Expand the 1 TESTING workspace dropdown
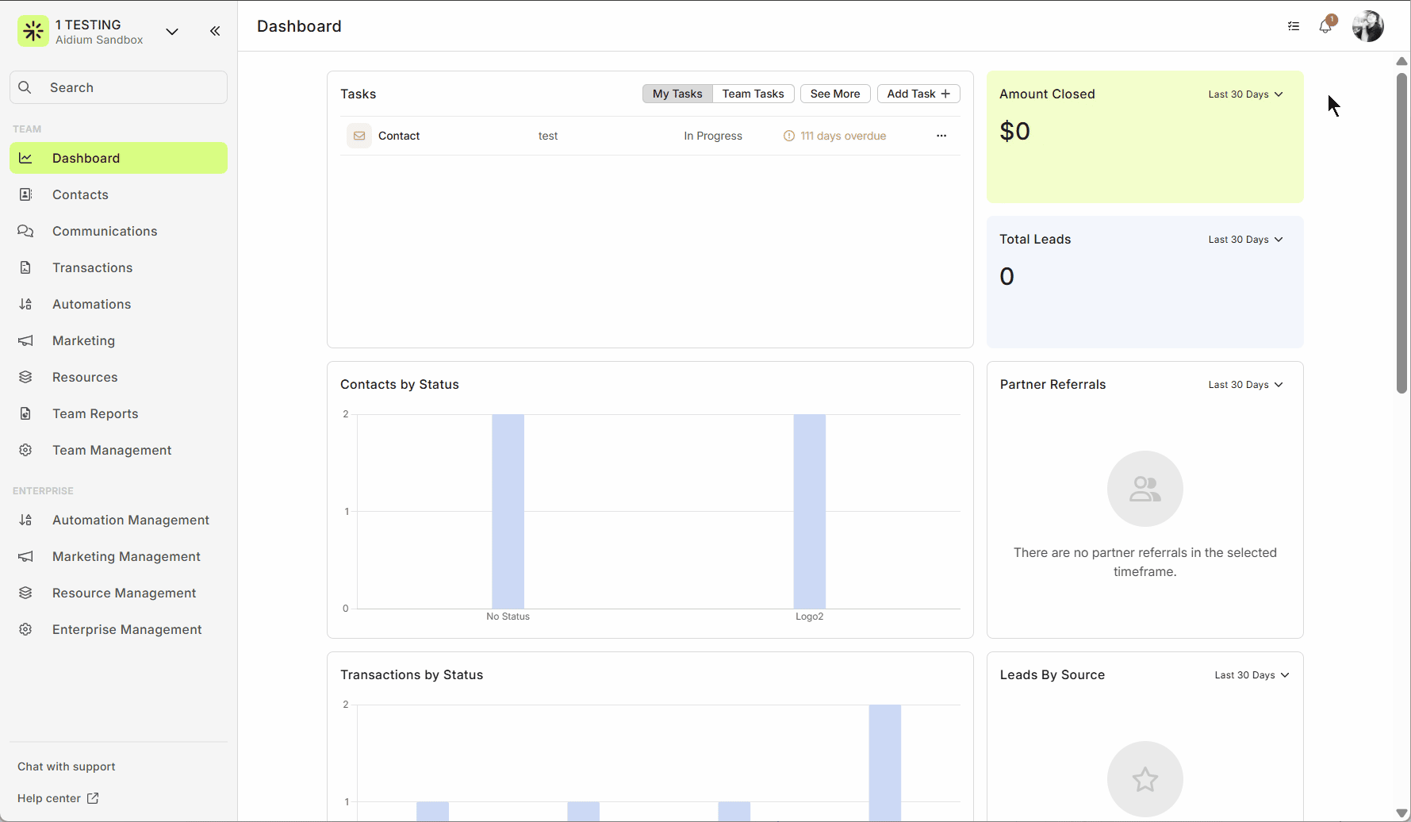 click(x=172, y=32)
